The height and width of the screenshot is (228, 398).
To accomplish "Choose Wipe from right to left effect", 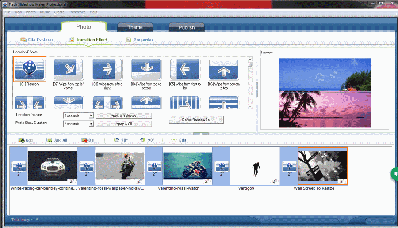I will pyautogui.click(x=185, y=69).
